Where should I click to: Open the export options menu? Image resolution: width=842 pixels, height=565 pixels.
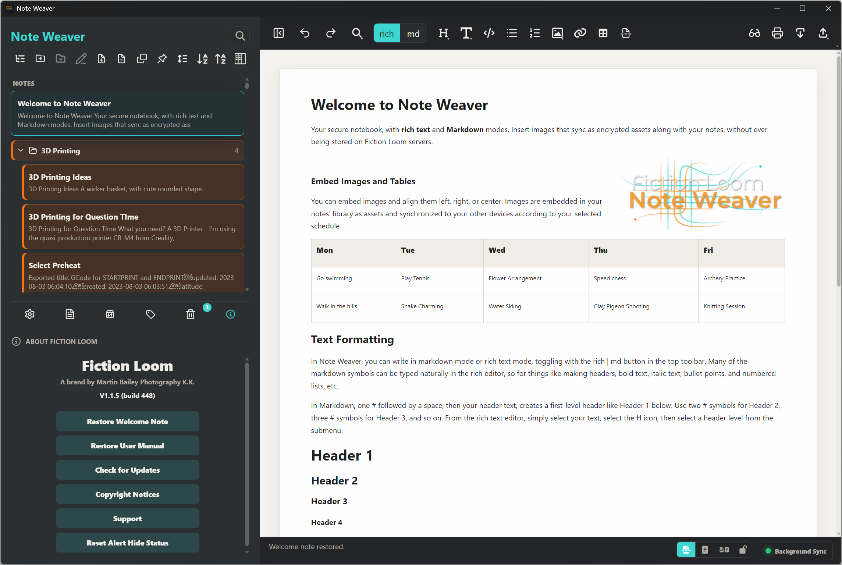pos(823,33)
